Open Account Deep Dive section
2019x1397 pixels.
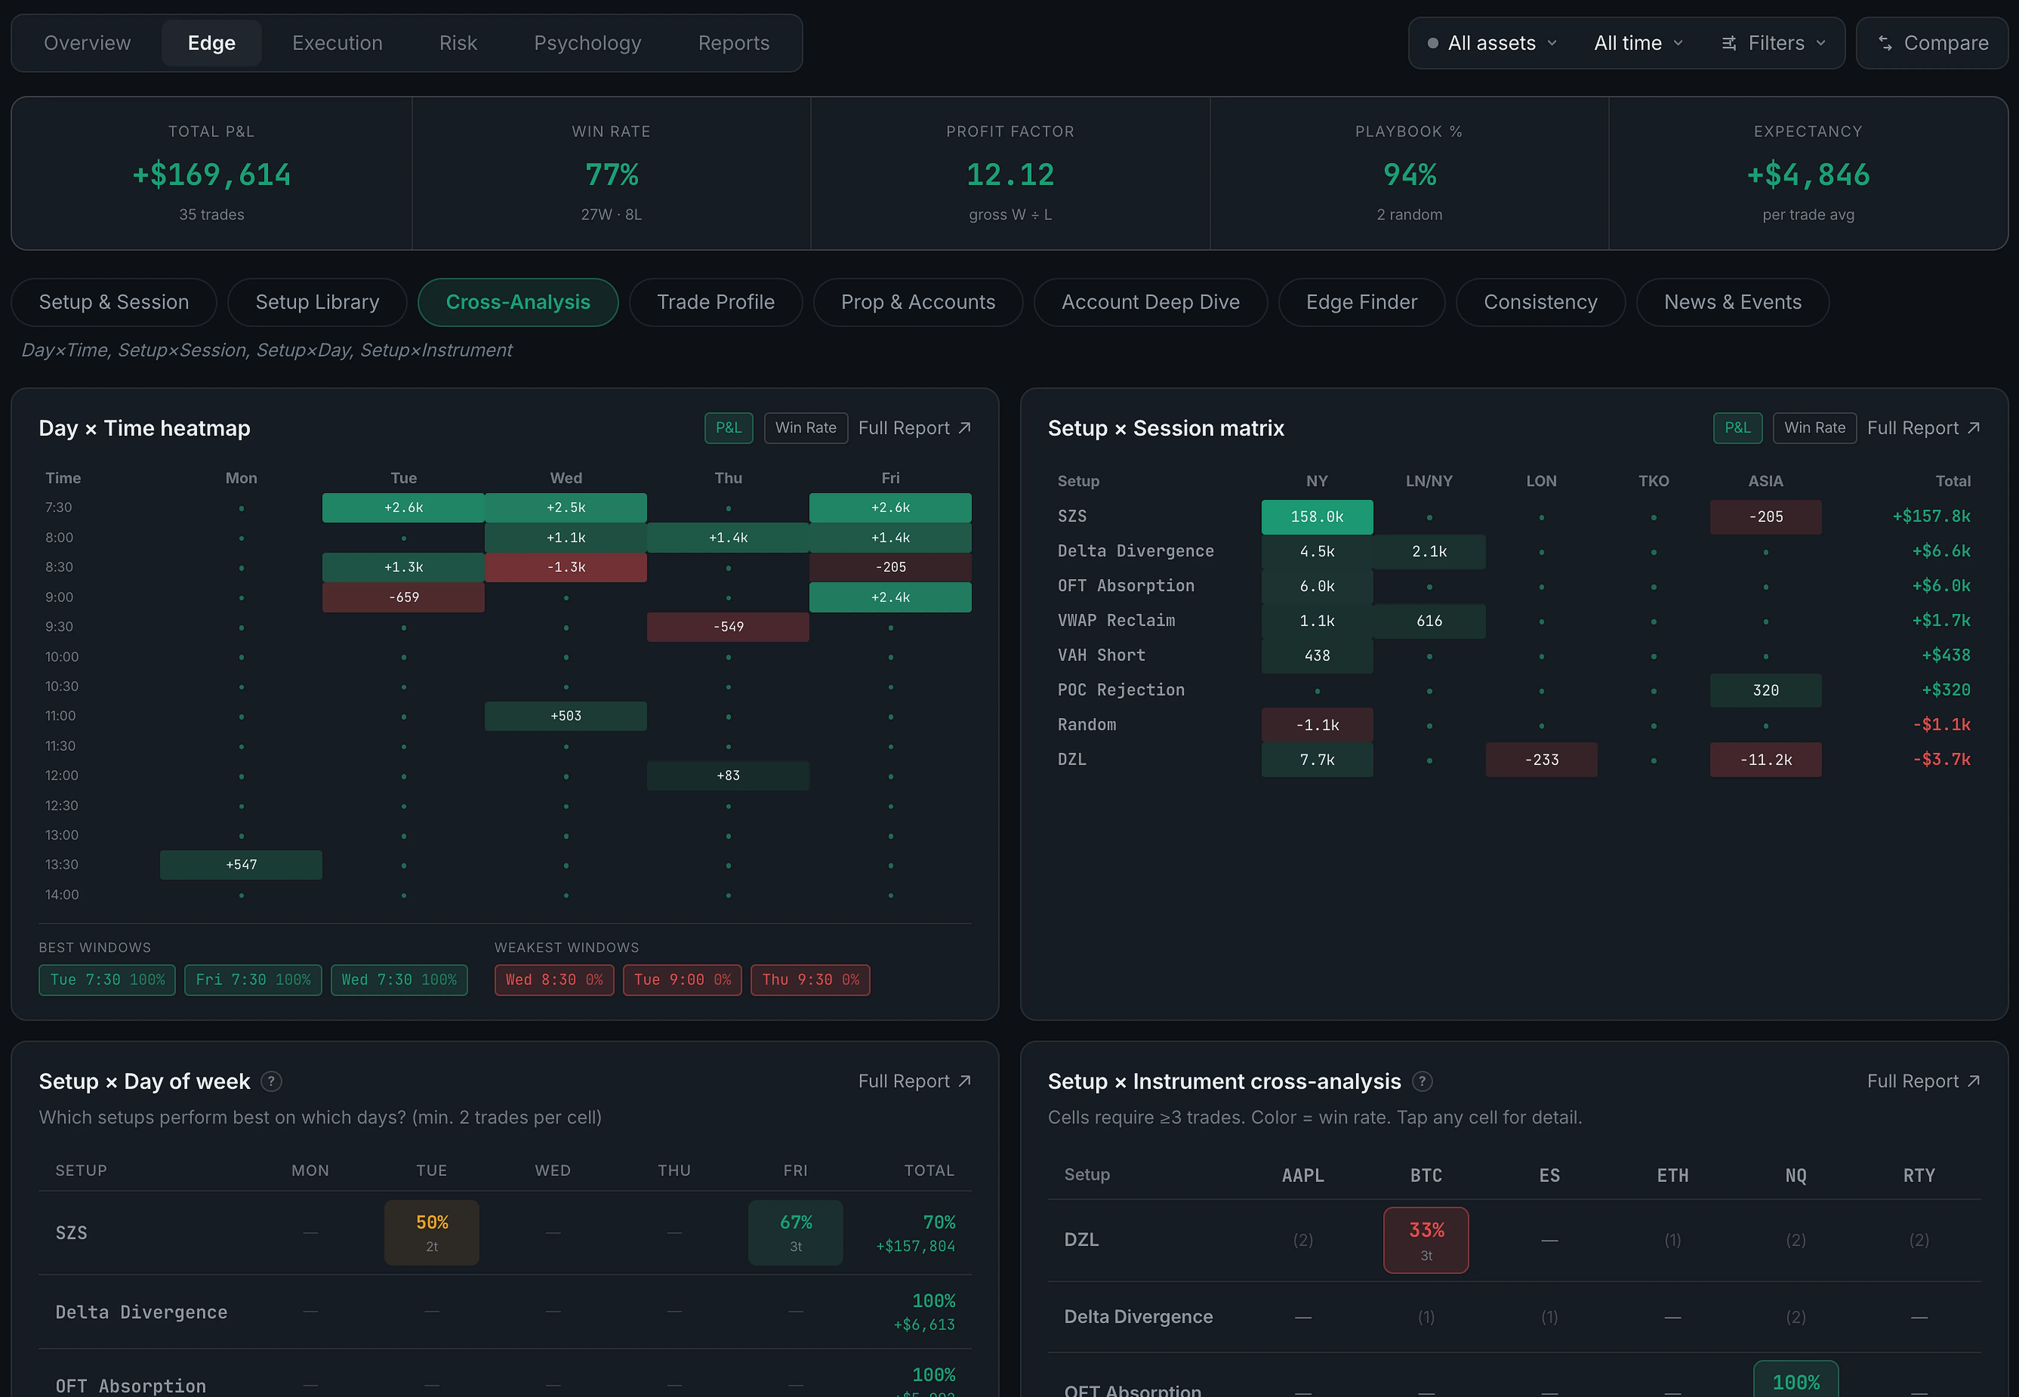(x=1150, y=302)
